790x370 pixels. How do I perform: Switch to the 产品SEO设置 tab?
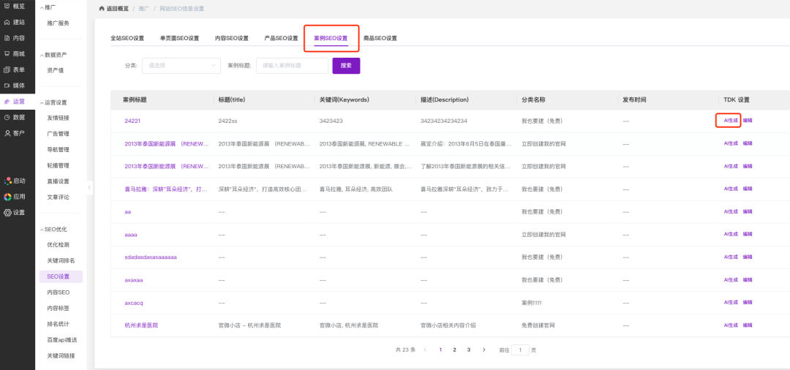coord(281,38)
